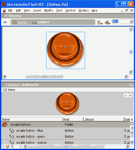
Task: Open the Edit Scene clapperboard menu
Action: [x=100, y=22]
